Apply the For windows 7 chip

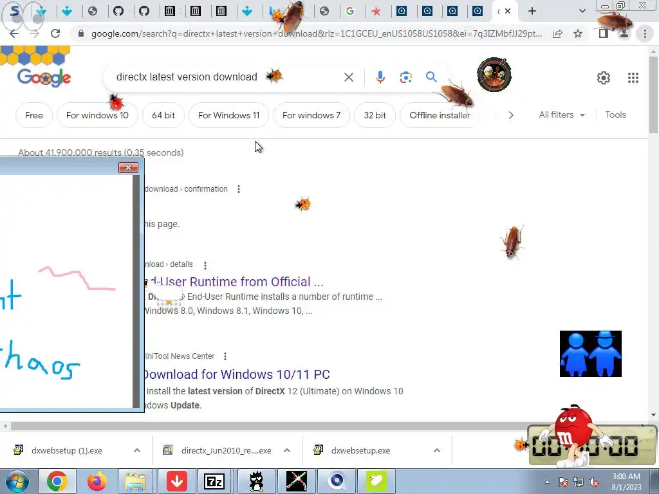(x=311, y=115)
